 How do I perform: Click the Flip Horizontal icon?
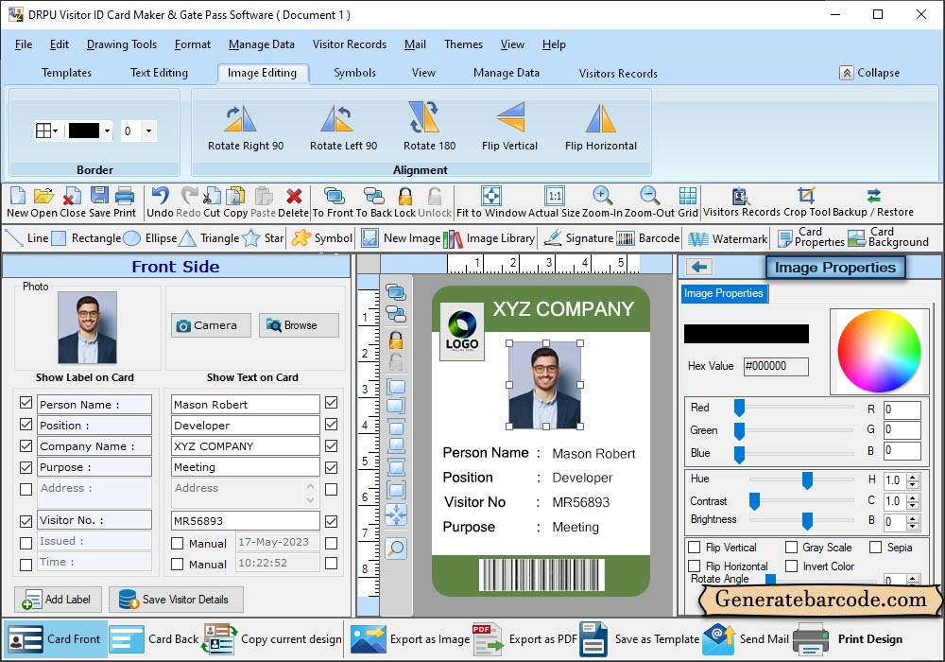(601, 119)
